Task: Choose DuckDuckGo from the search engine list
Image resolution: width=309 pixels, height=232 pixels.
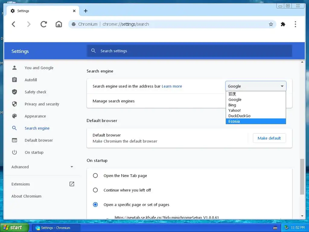Action: click(x=256, y=116)
